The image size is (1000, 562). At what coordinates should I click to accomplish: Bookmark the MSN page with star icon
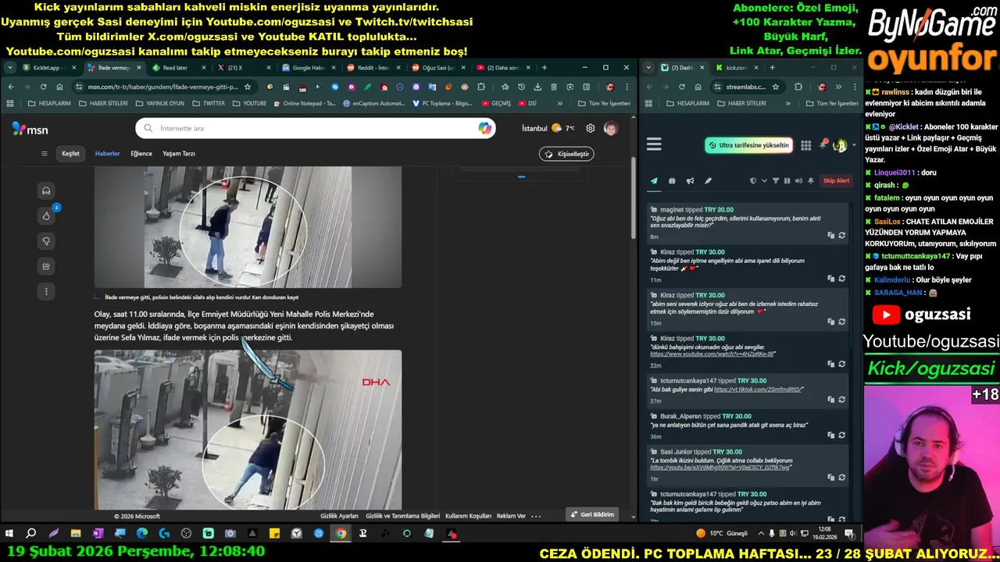(248, 87)
